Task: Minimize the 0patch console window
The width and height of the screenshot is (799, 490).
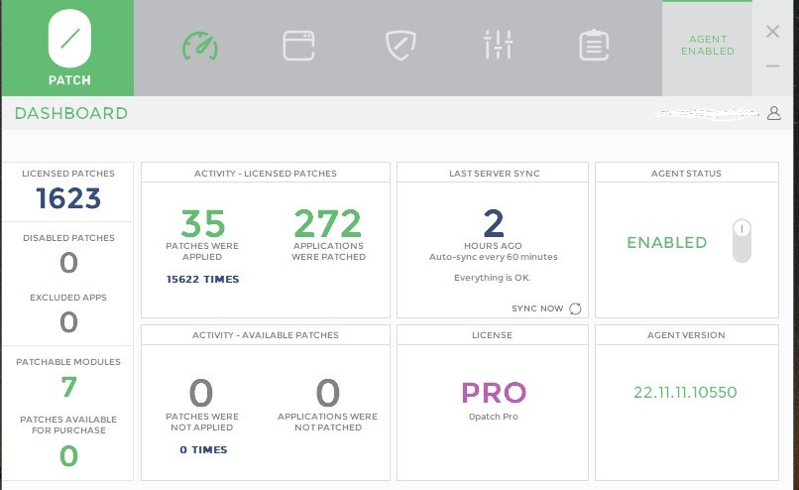Action: pyautogui.click(x=773, y=66)
